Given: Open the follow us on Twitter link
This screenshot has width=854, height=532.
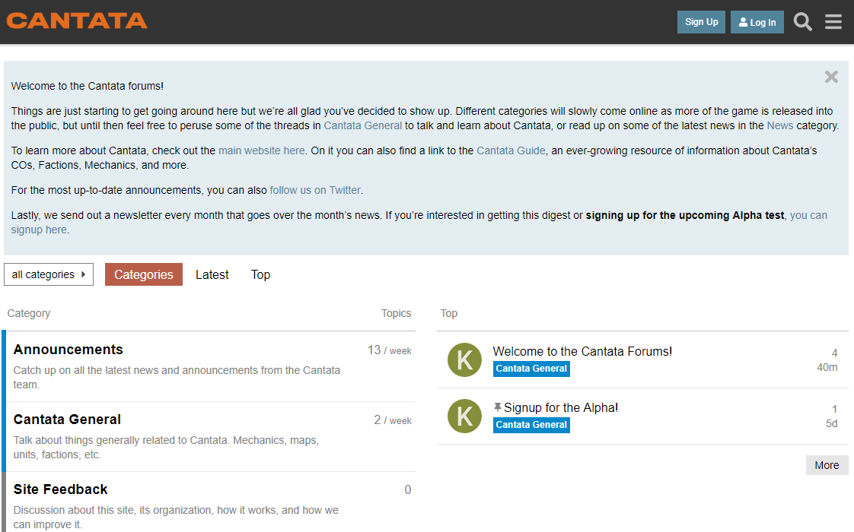Looking at the screenshot, I should [315, 191].
